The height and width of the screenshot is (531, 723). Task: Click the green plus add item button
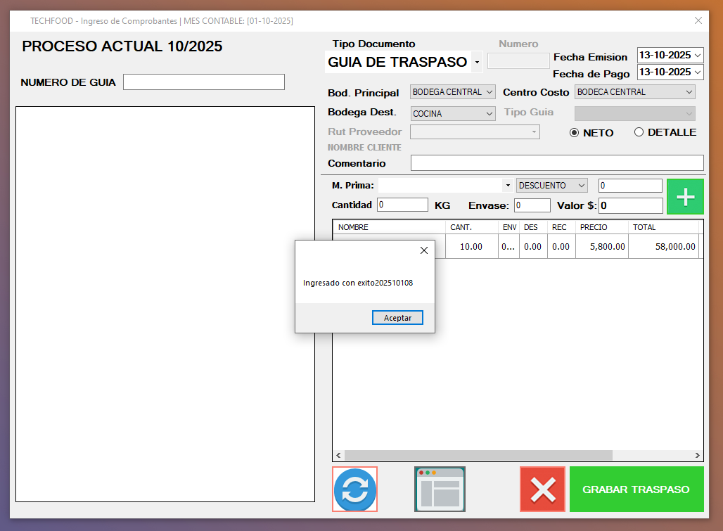[685, 197]
